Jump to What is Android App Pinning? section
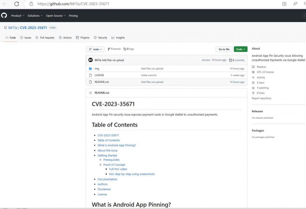The width and height of the screenshot is (306, 209). (x=117, y=145)
